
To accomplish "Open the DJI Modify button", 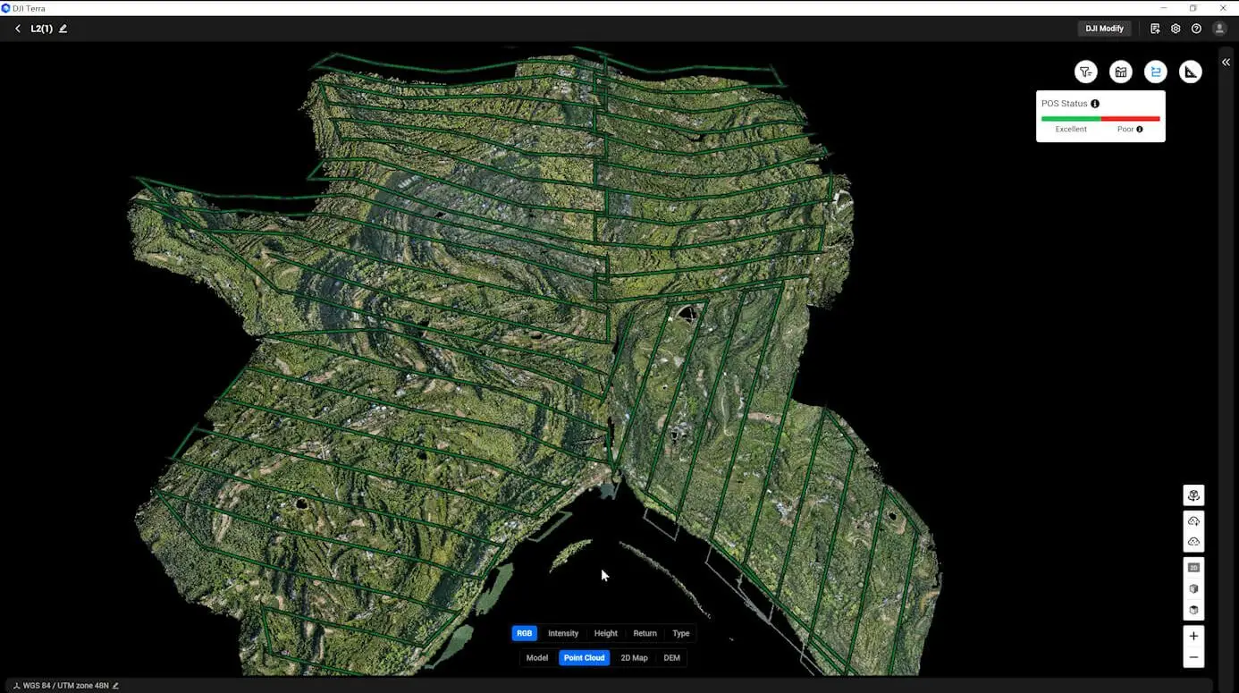I will (1105, 29).
